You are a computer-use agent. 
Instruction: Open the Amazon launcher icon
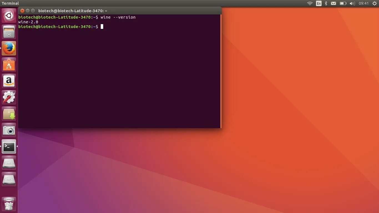tap(9, 81)
